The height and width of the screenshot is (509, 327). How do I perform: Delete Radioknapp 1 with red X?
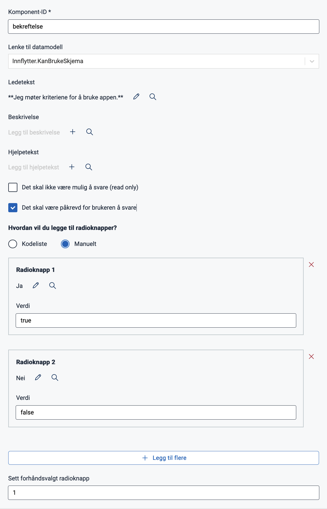click(x=311, y=264)
